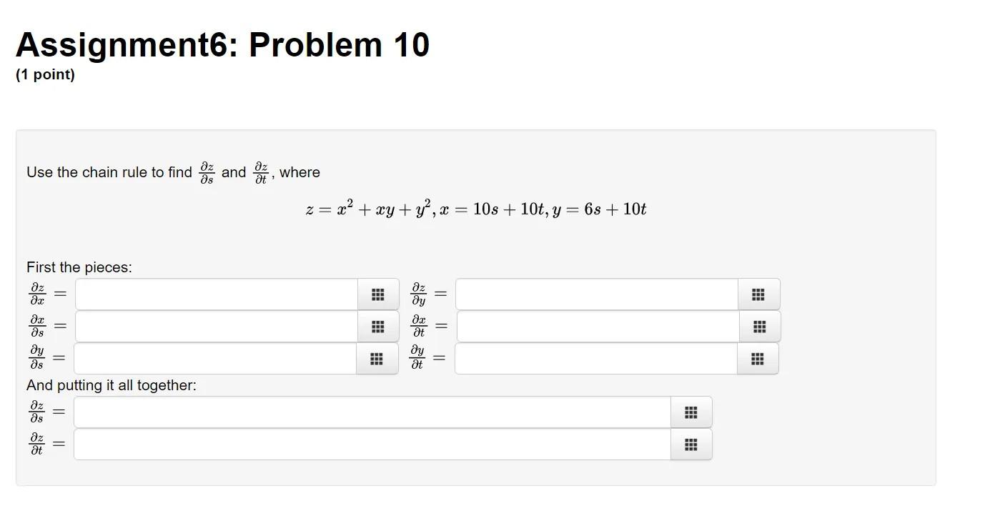
Task: Click the ∂z/∂y answer field
Action: click(595, 294)
